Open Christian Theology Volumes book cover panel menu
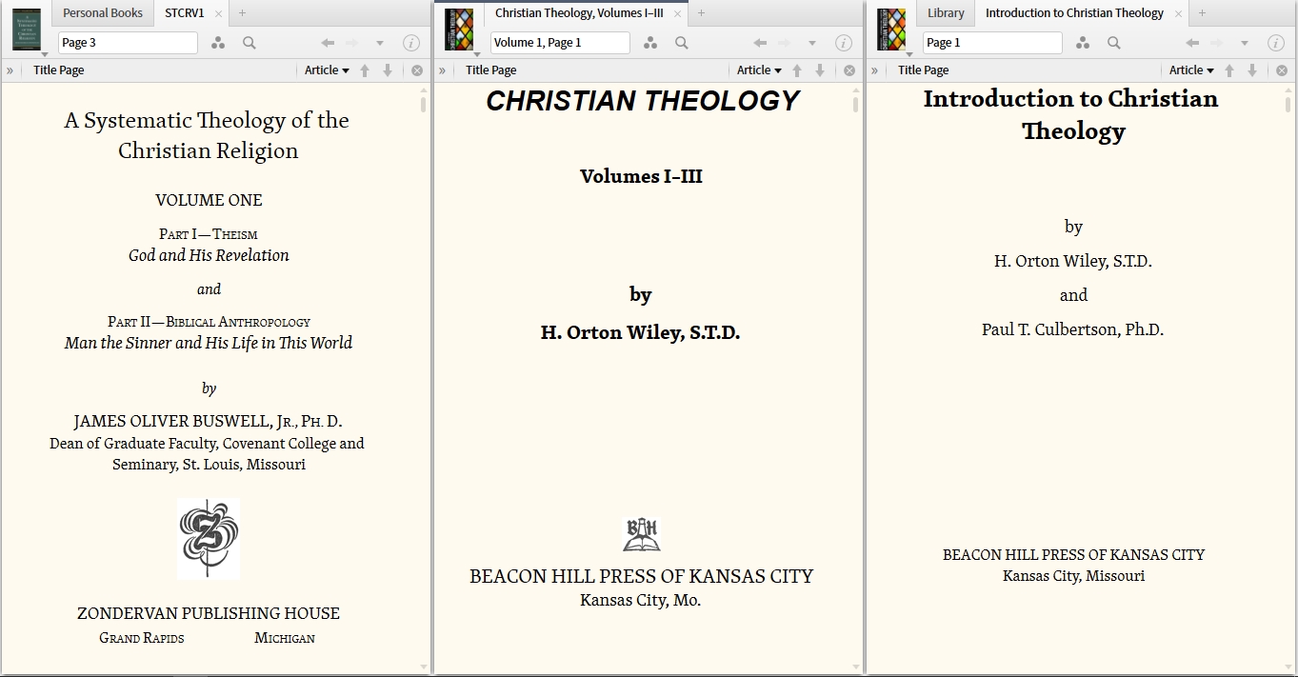The image size is (1298, 677). (460, 30)
